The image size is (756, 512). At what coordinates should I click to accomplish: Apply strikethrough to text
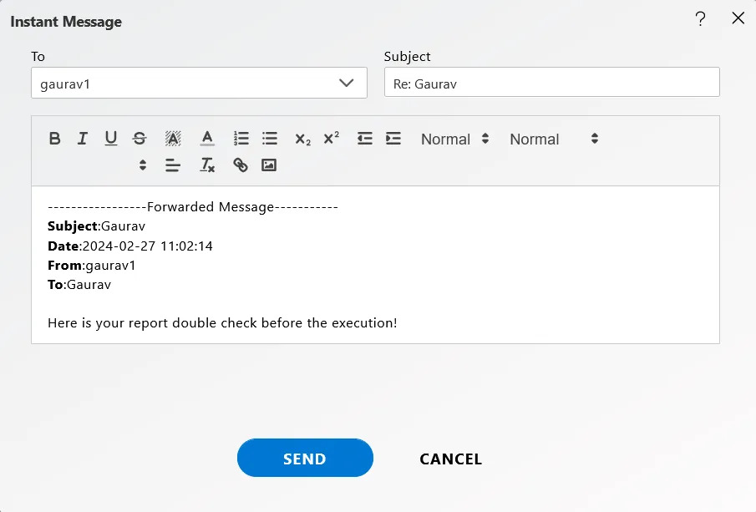tap(140, 139)
